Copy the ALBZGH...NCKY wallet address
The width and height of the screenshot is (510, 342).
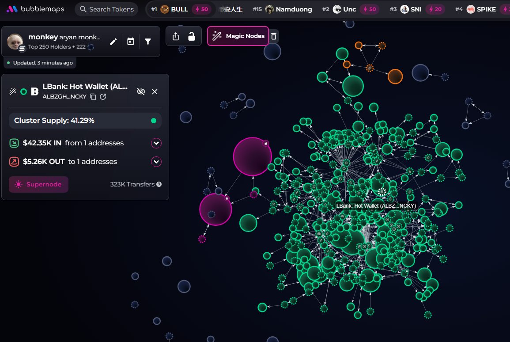93,97
